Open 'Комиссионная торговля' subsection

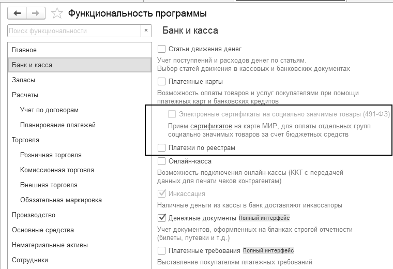click(80, 170)
